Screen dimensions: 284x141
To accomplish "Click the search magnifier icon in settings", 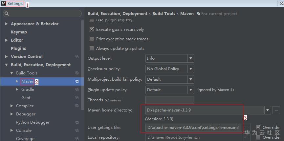I will coord(7,14).
